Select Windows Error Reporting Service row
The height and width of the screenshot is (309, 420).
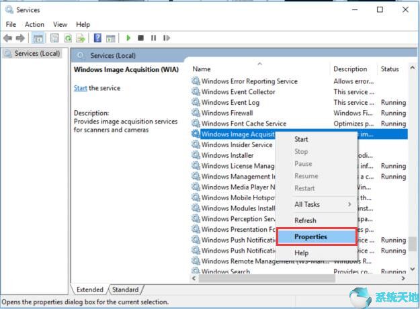pyautogui.click(x=300, y=81)
